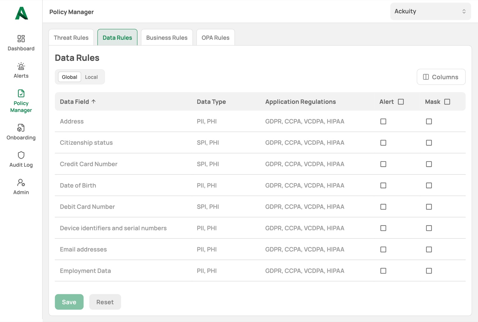Enable Mask for Email addresses
The height and width of the screenshot is (322, 478).
[x=429, y=249]
